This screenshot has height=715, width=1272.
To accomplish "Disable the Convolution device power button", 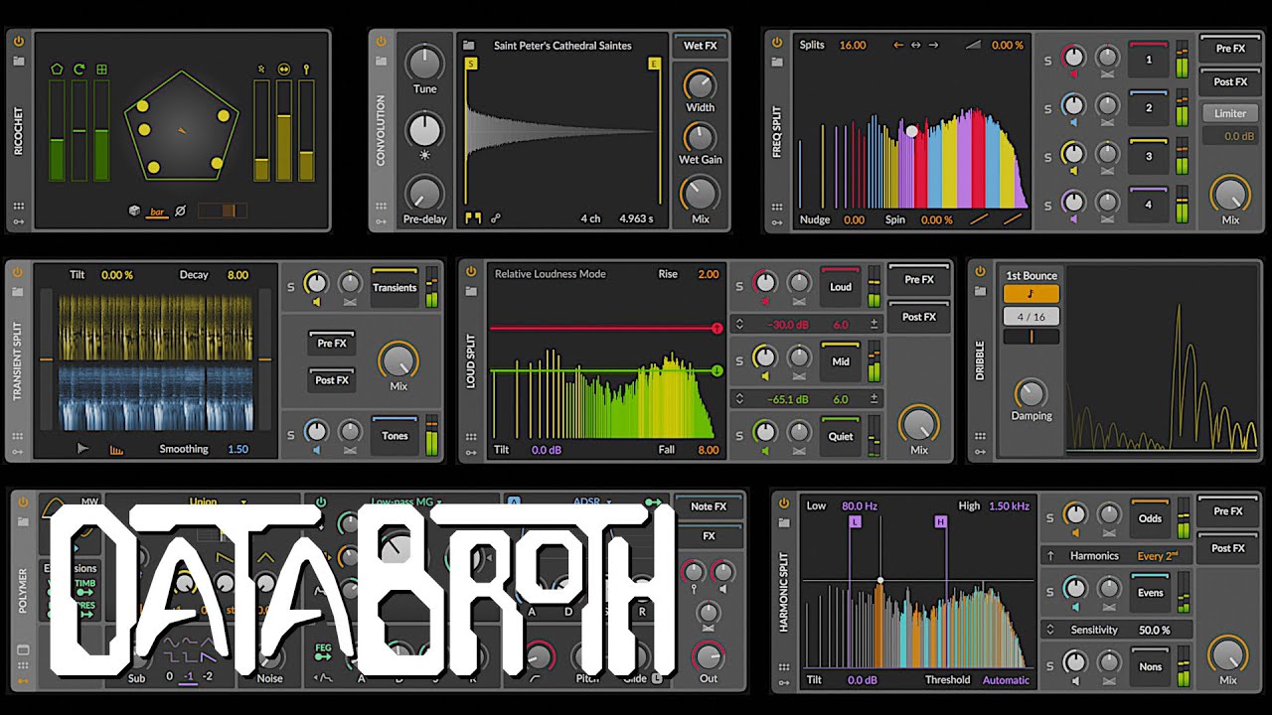I will [x=381, y=41].
